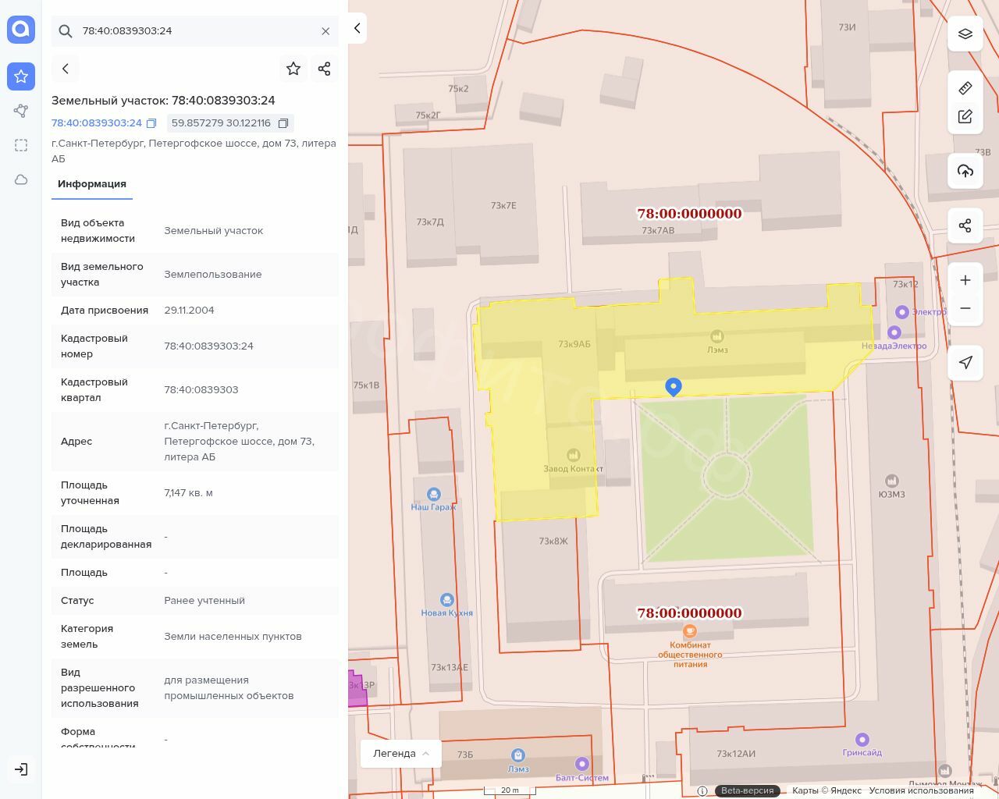Open the Условия использования link
The width and height of the screenshot is (999, 799).
coord(921,790)
